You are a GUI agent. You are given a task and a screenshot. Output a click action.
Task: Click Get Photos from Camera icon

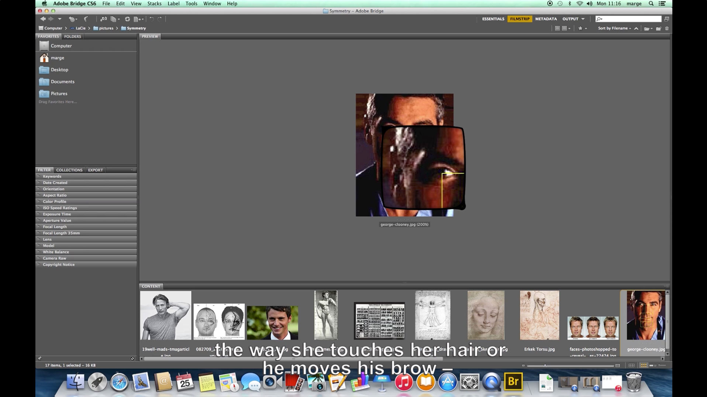103,19
